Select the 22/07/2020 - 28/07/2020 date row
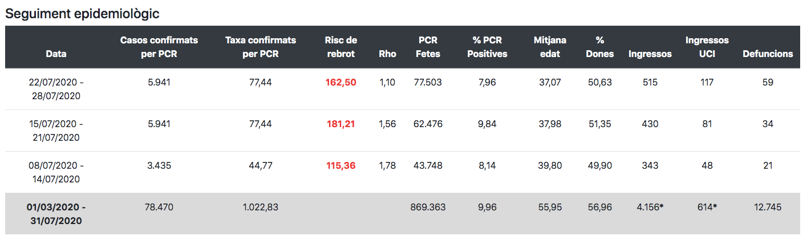This screenshot has width=807, height=248. pyautogui.click(x=403, y=89)
